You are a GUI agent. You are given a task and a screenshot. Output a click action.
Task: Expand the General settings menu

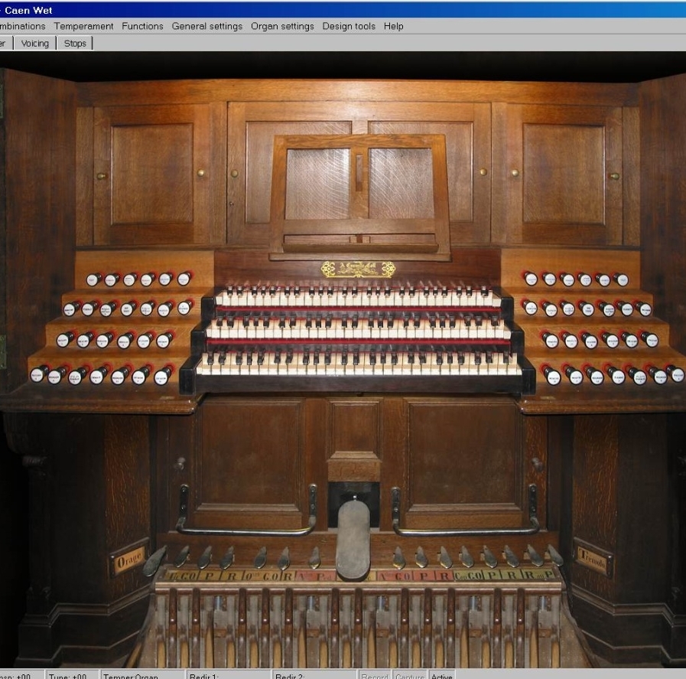click(x=206, y=26)
